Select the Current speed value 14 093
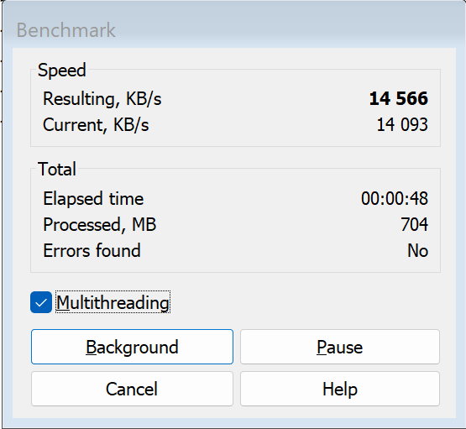This screenshot has width=466, height=429. (402, 124)
